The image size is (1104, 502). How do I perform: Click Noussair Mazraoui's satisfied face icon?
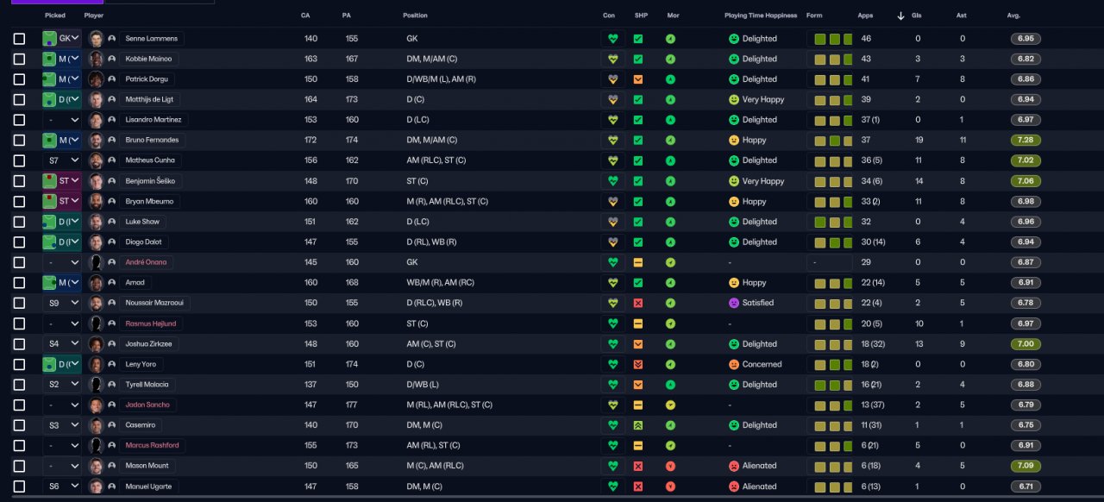pyautogui.click(x=734, y=303)
